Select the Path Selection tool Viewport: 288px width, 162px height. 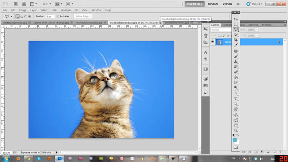[236, 104]
